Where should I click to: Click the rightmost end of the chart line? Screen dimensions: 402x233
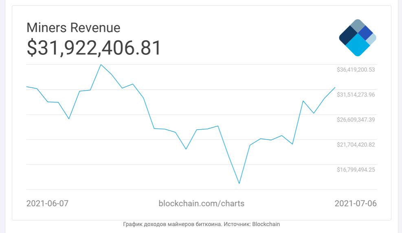pyautogui.click(x=335, y=87)
